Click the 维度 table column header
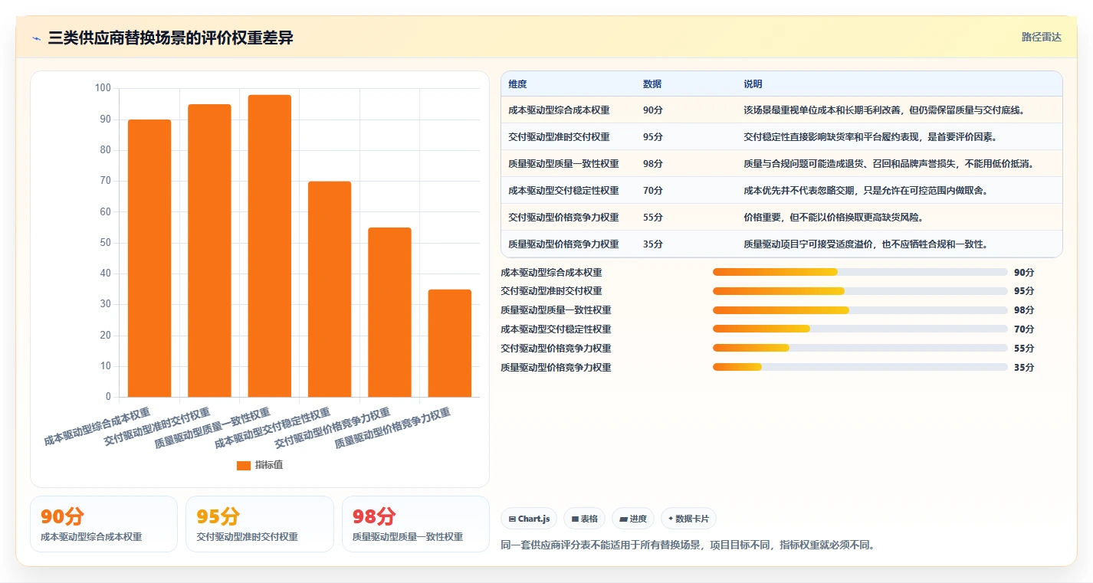 pyautogui.click(x=517, y=84)
